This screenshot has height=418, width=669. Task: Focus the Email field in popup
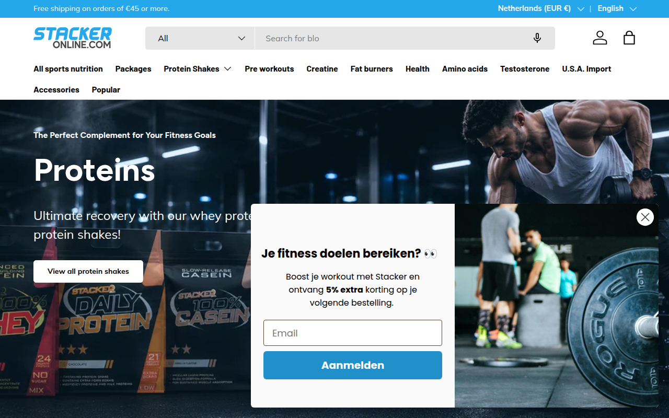(353, 333)
